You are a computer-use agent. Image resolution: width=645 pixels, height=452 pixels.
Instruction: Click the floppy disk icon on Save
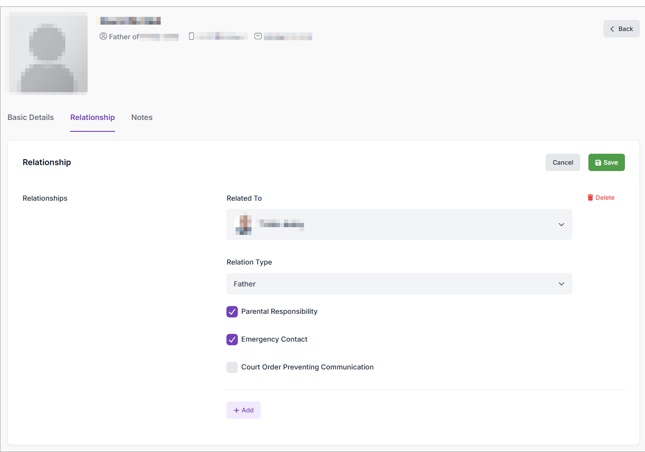(598, 163)
